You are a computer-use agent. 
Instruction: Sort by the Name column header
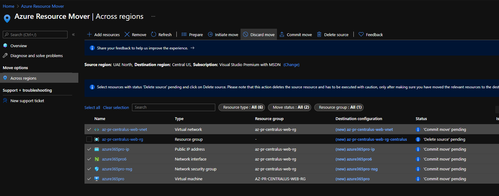[x=100, y=119]
